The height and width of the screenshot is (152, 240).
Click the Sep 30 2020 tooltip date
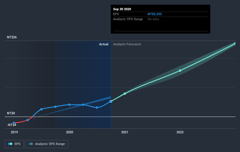tap(122, 9)
